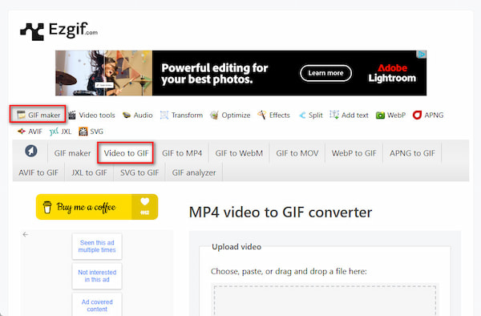Select the Video to GIF tab

click(126, 152)
